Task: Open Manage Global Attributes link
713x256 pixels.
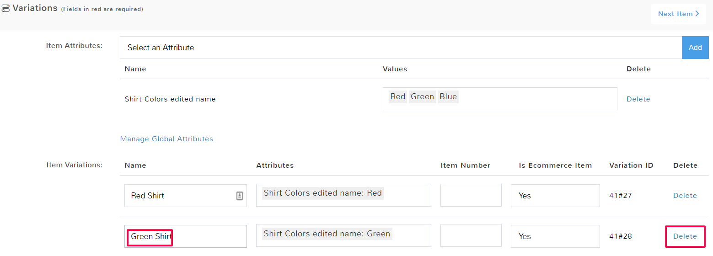Action: [166, 139]
